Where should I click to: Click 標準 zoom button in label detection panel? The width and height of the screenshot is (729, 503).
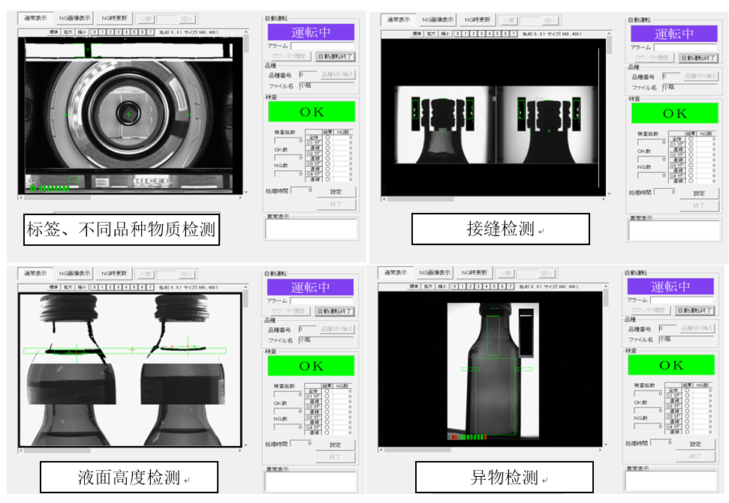(x=54, y=32)
